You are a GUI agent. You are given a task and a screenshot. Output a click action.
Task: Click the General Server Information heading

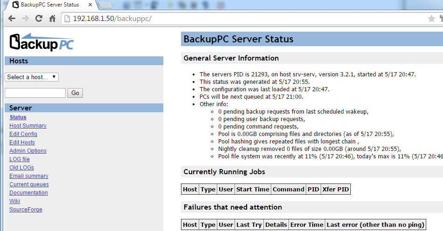312,58
